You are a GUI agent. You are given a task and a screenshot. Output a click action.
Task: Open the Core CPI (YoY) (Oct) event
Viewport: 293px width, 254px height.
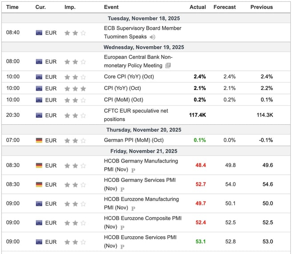pos(129,77)
